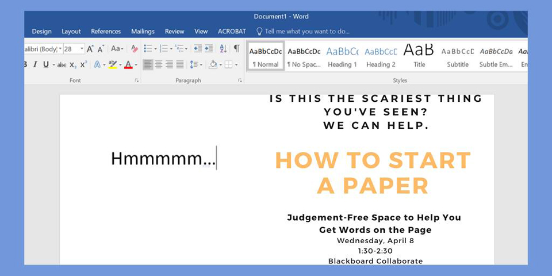Image resolution: width=552 pixels, height=276 pixels.
Task: Go to the Review tab
Action: [175, 31]
